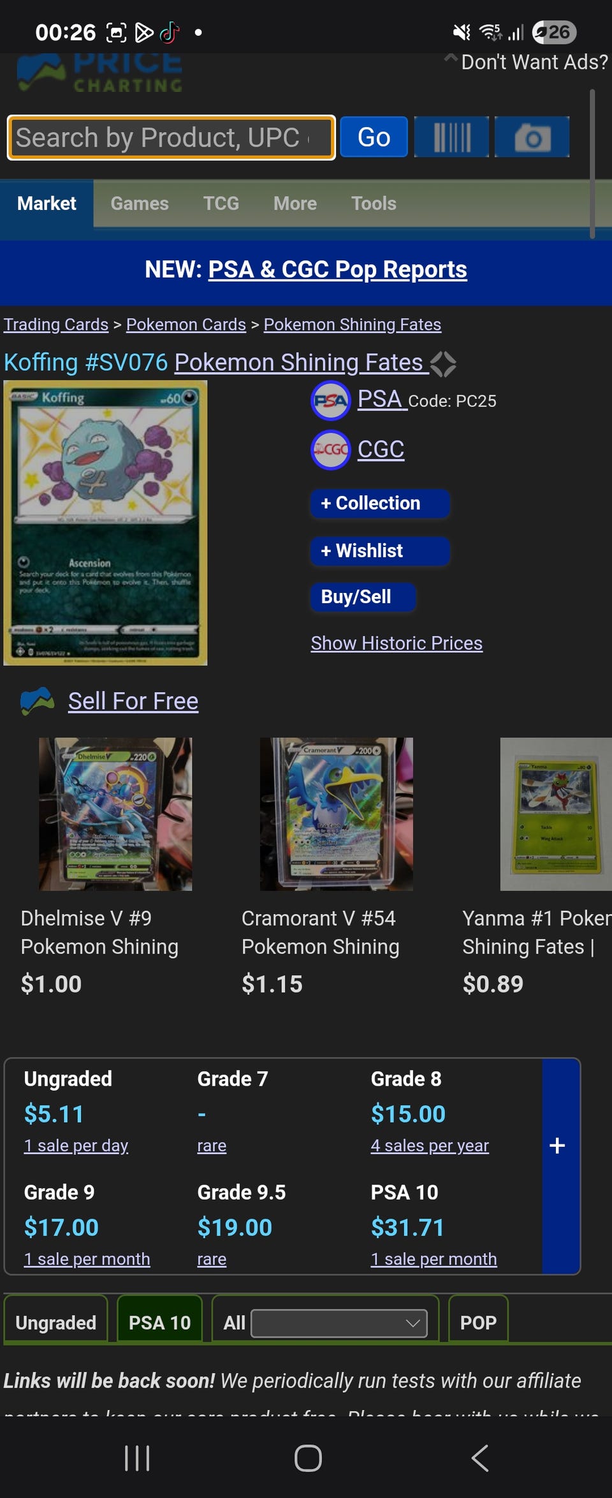Open the All grades dropdown

point(339,1323)
